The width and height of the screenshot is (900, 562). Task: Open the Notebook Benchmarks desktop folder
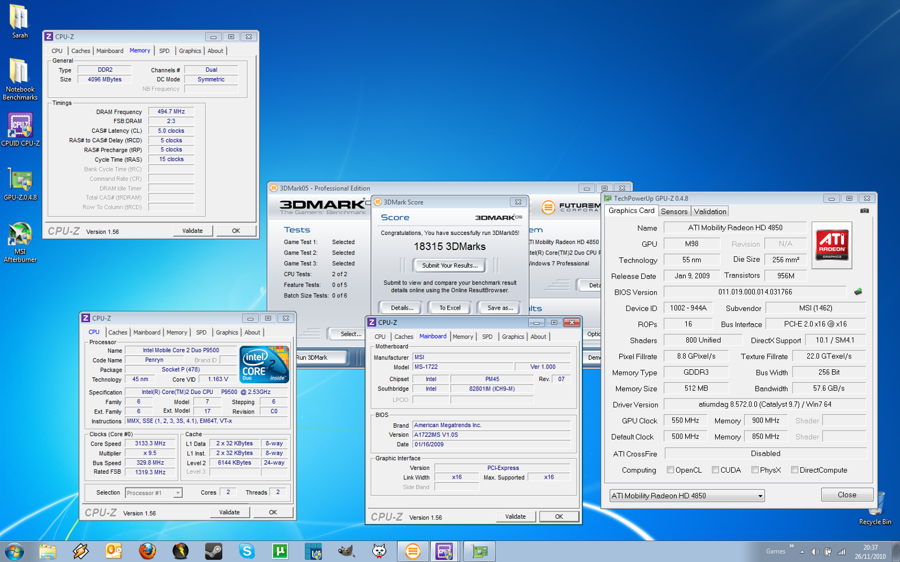point(20,79)
